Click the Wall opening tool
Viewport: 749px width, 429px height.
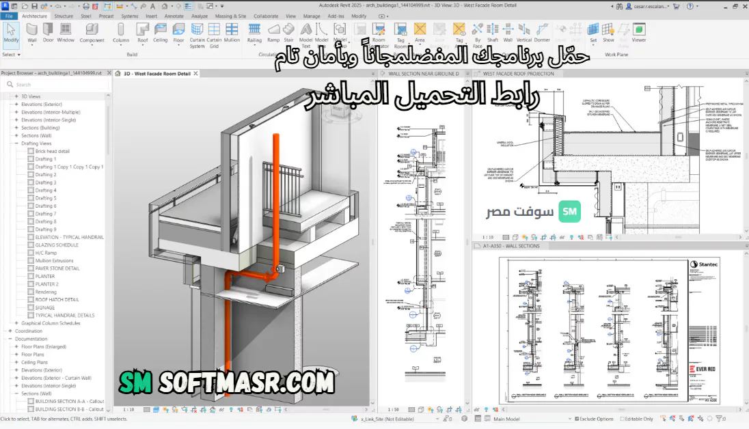coord(508,33)
